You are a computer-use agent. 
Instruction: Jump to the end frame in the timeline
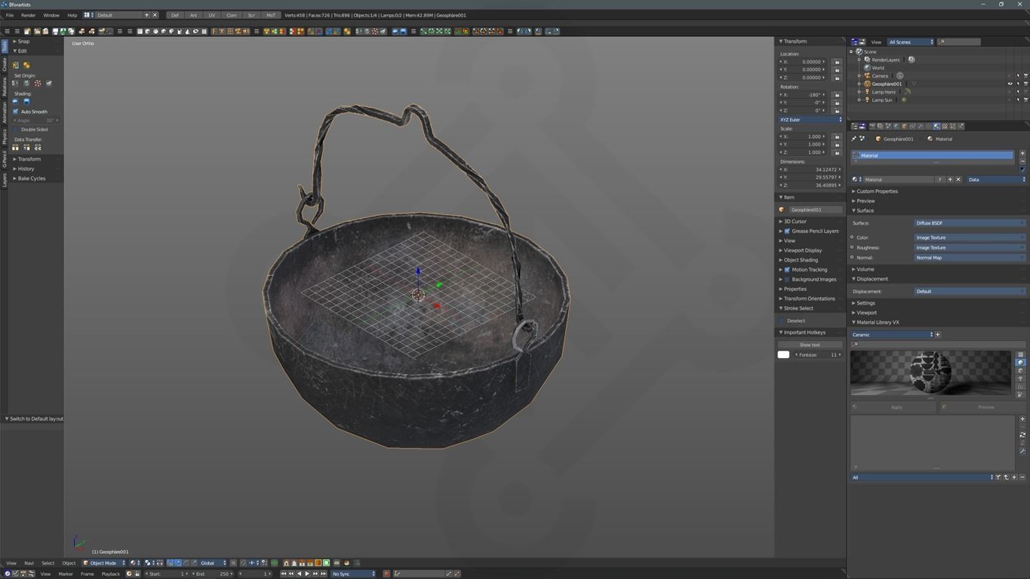323,574
